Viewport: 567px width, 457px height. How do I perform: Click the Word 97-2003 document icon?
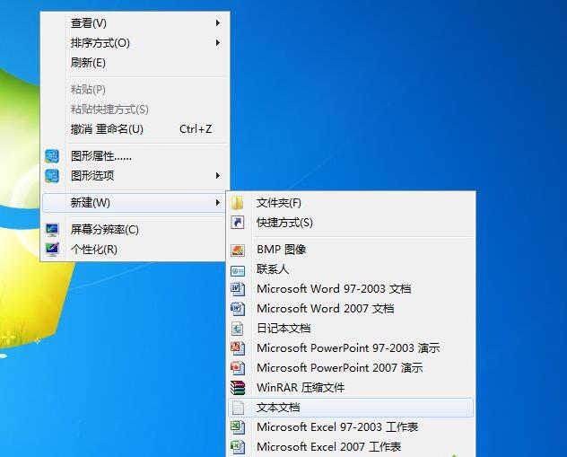click(238, 289)
